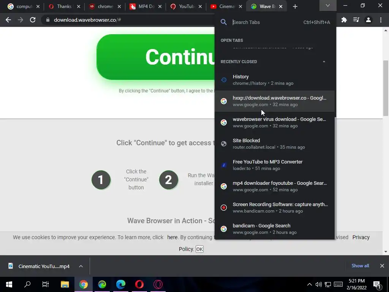This screenshot has width=389, height=292.
Task: Click Show all downloads
Action: tap(360, 266)
